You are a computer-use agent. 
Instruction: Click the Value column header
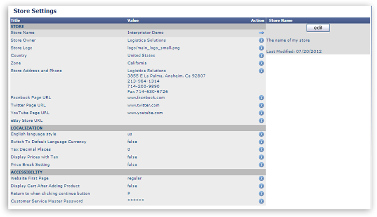[x=133, y=21]
